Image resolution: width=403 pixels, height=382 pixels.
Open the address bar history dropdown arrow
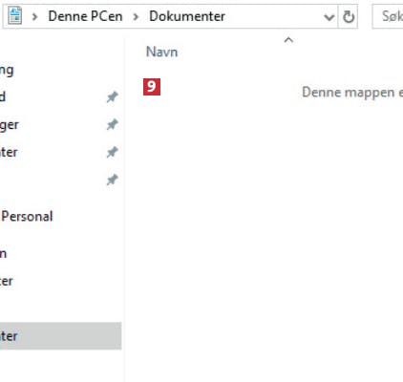click(329, 17)
